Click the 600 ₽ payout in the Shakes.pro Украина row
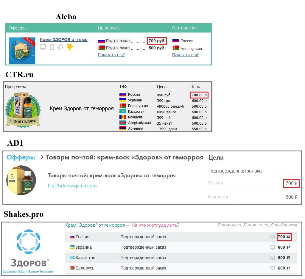Viewport: 305px width, 279px height. 284,247
